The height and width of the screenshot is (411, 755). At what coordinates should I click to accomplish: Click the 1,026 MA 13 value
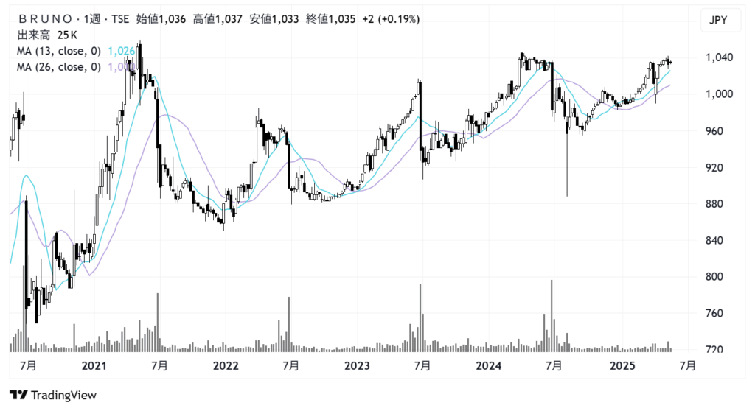tap(121, 51)
